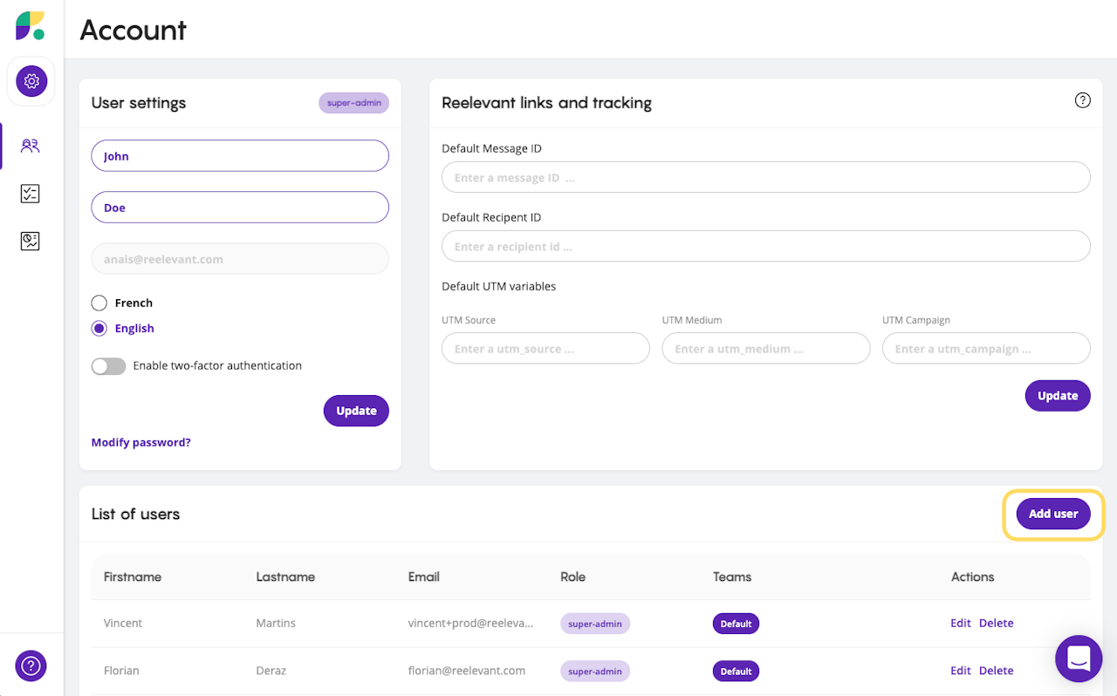Edit the Vincent Martins user
Image resolution: width=1117 pixels, height=696 pixels.
point(960,624)
